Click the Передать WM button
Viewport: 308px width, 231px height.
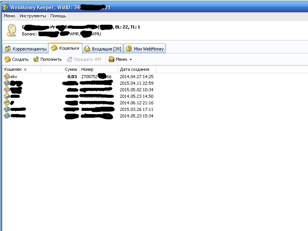[84, 59]
